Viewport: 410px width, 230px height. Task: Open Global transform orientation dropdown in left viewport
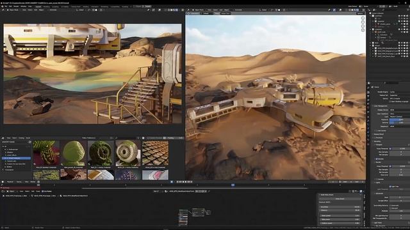[x=81, y=10]
